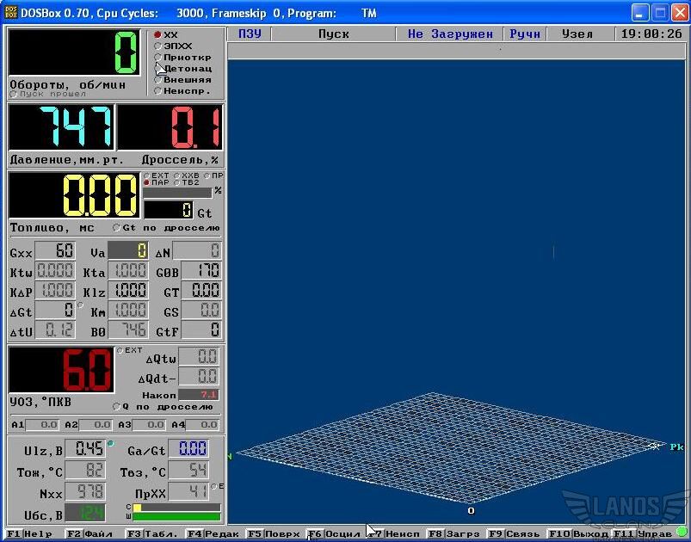Select the Внешняя mode radio button

[x=157, y=79]
